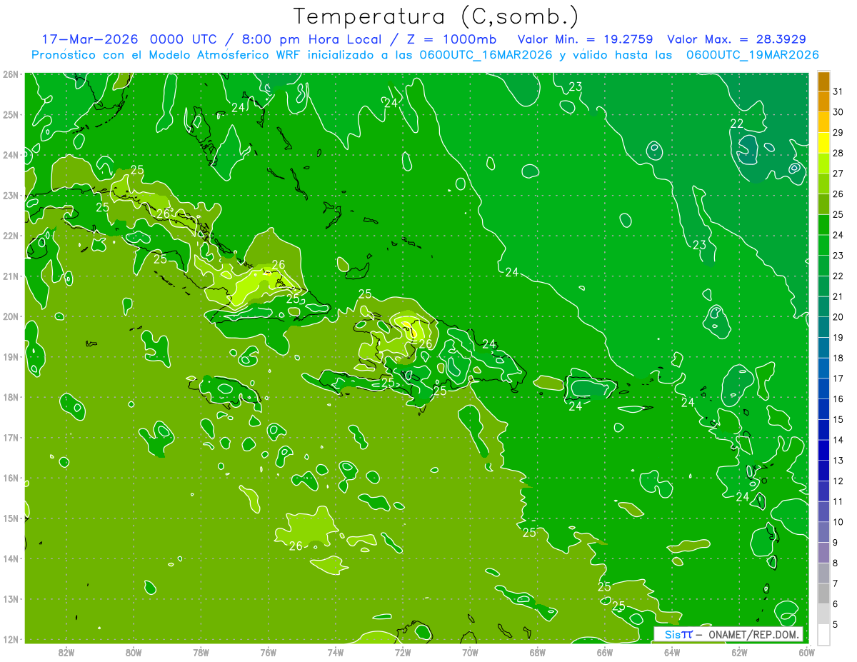Image resolution: width=857 pixels, height=662 pixels.
Task: Click the "21N" latitude axis label
Action: 10,276
